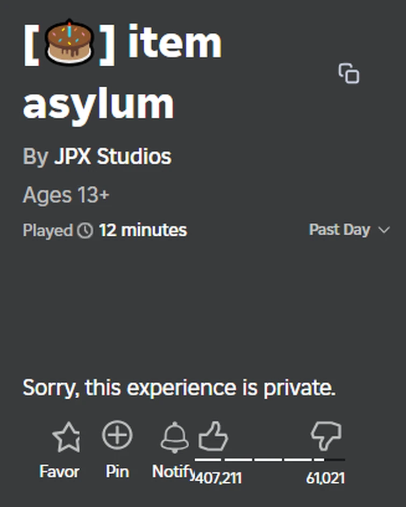
Task: Click the Pin plus icon
Action: point(117,435)
